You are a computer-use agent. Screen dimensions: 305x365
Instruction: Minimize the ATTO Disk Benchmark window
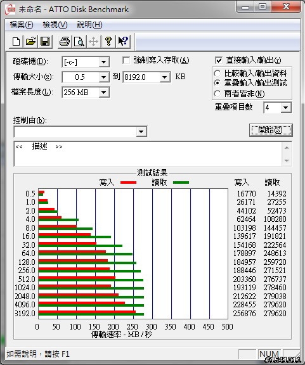(x=245, y=7)
